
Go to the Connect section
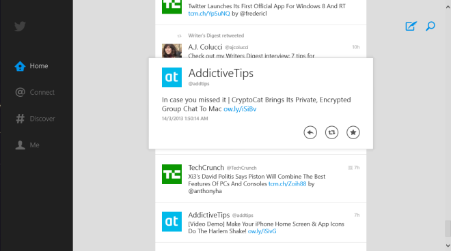point(35,92)
